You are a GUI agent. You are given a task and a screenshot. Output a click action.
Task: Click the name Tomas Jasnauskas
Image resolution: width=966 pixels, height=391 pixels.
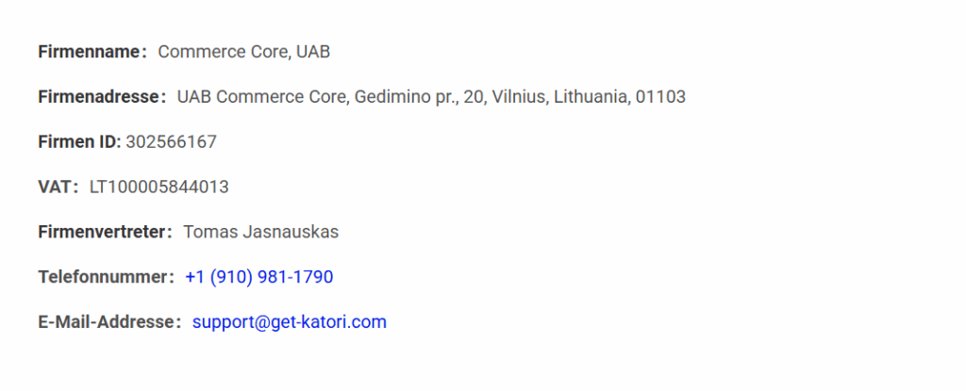point(260,232)
